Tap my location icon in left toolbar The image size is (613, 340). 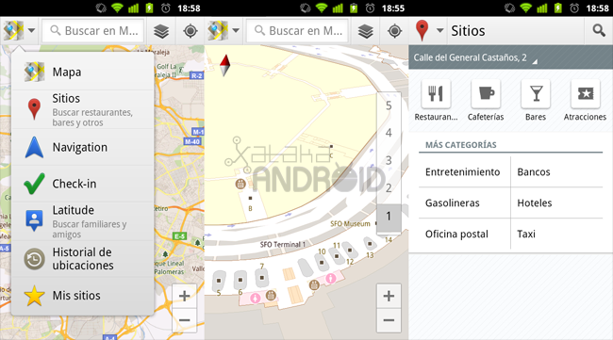(x=191, y=31)
